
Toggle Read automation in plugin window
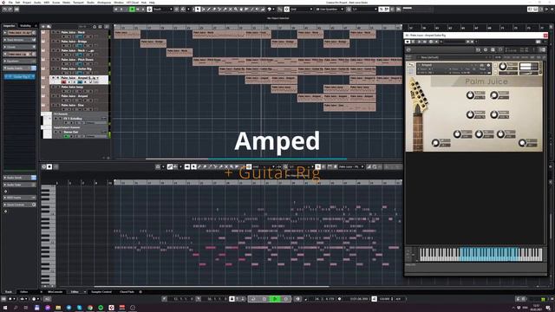(419, 42)
